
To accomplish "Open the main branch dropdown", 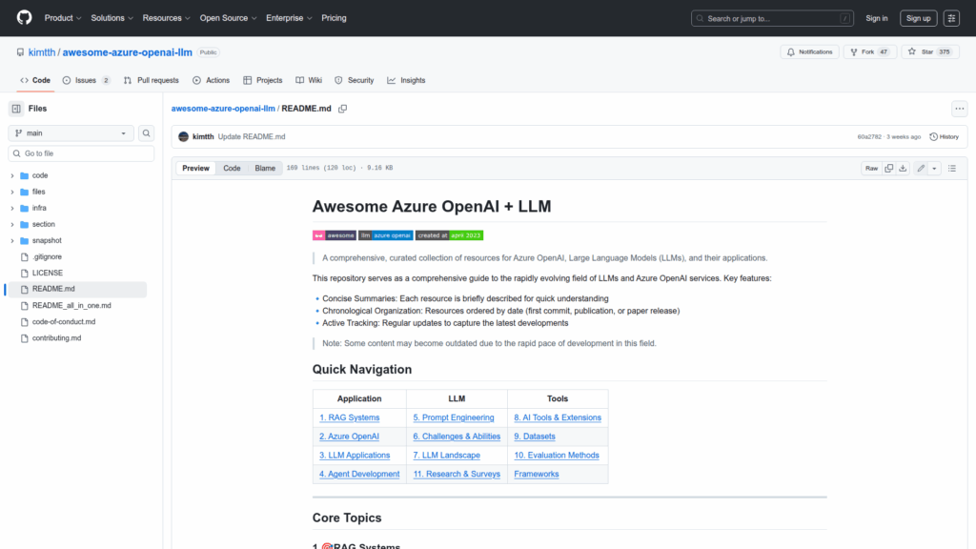I will point(71,133).
